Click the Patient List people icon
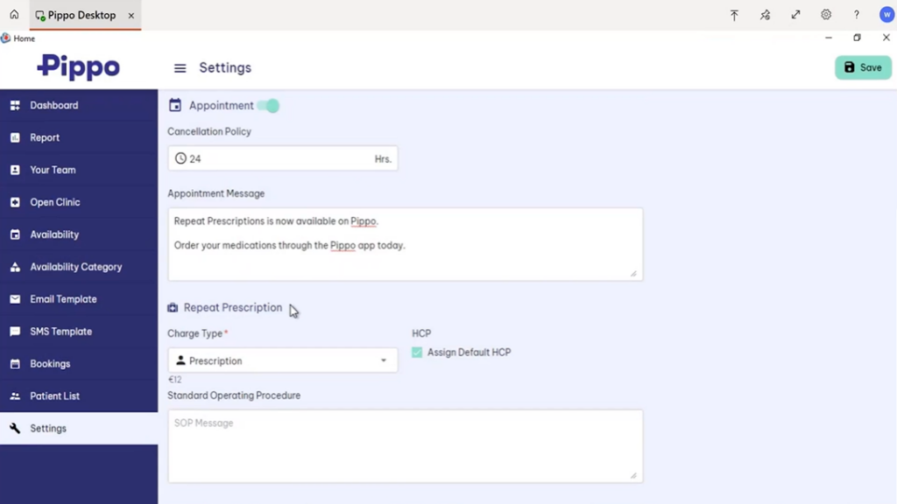Viewport: 897px width, 504px height. (15, 396)
